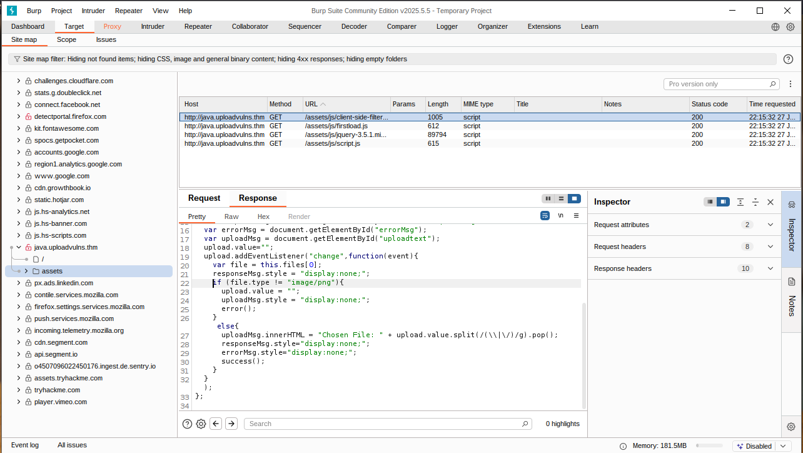Open site map filter help icon
This screenshot has width=803, height=453.
tap(789, 59)
